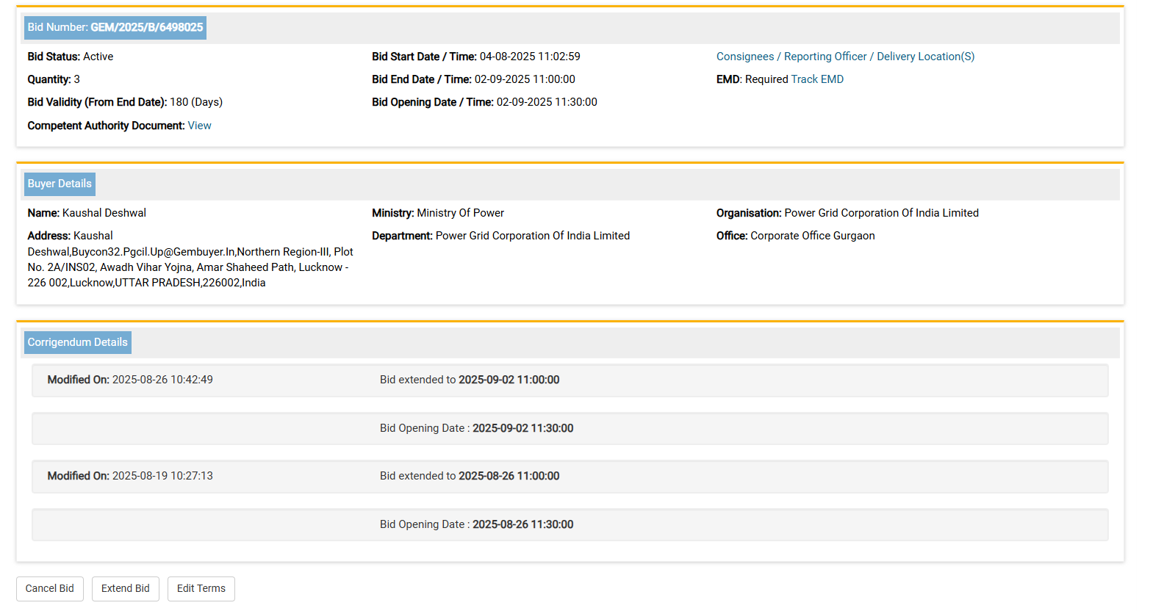Viewport: 1164px width, 611px height.
Task: Click the Organisation Power Grid Corporation text
Action: (880, 213)
